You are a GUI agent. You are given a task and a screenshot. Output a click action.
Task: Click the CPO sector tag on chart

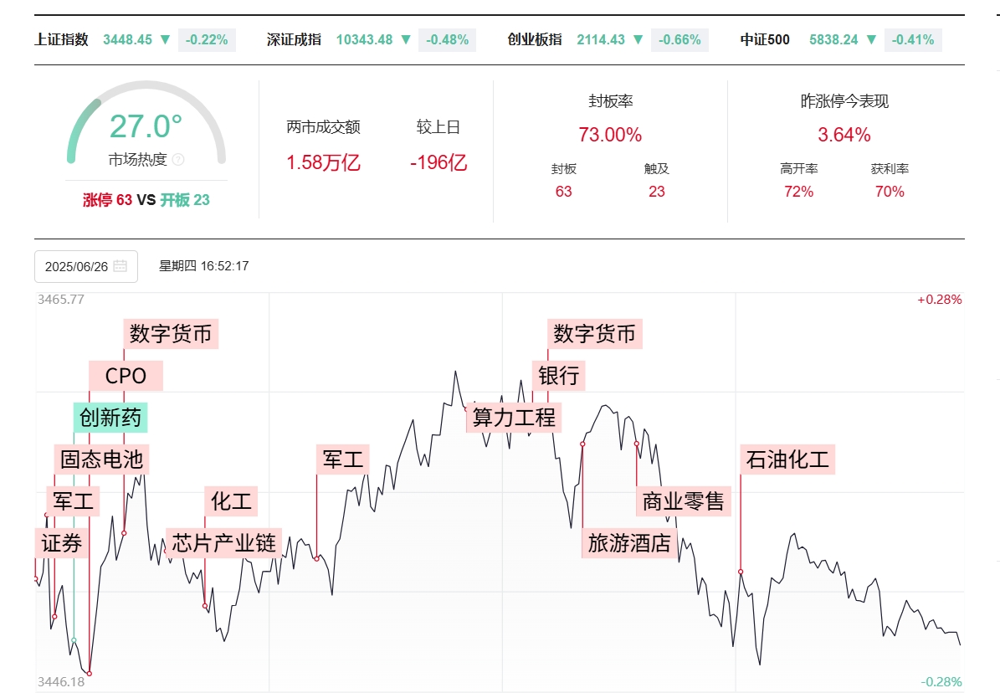tap(126, 376)
